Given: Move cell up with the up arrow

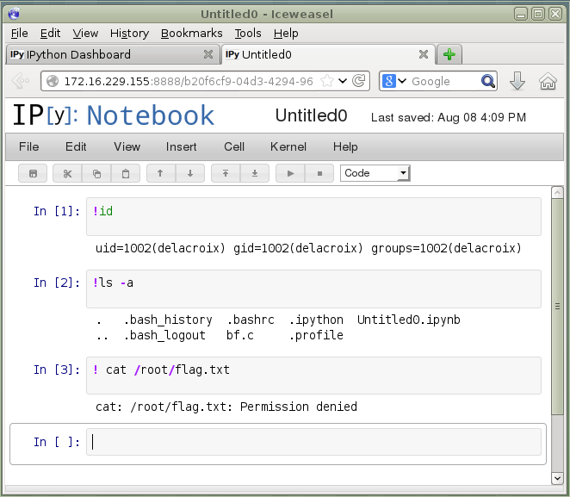Looking at the screenshot, I should (x=160, y=173).
